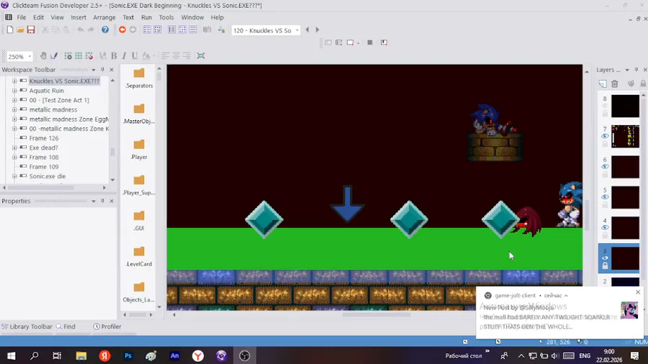Open the .LevelCard library folder

point(139,256)
